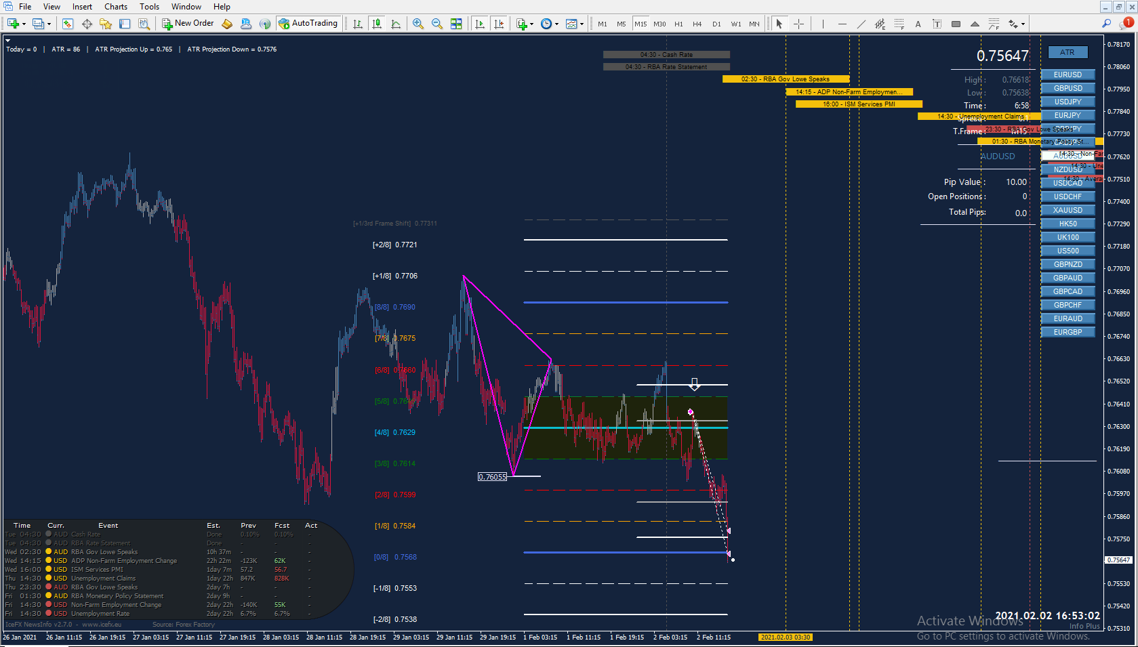
Task: Open the Insert menu
Action: pos(82,7)
